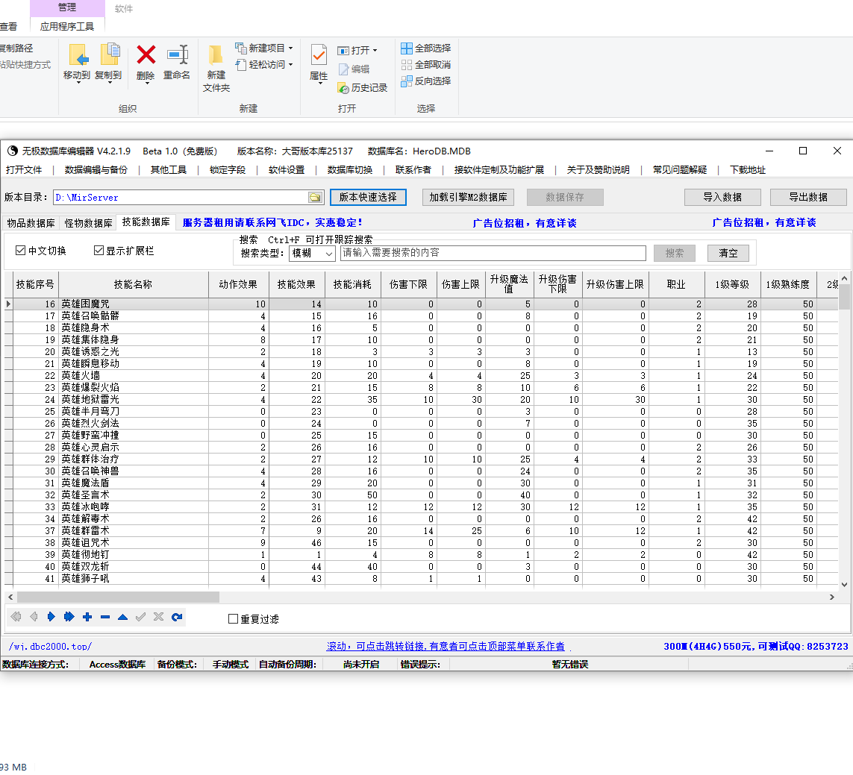Click the red 删除 delete icon in the ribbon
Image resolution: width=853 pixels, height=775 pixels.
pyautogui.click(x=146, y=55)
